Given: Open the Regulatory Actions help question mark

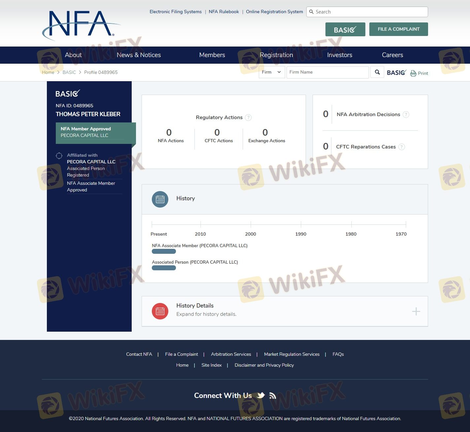Looking at the screenshot, I should (x=249, y=117).
